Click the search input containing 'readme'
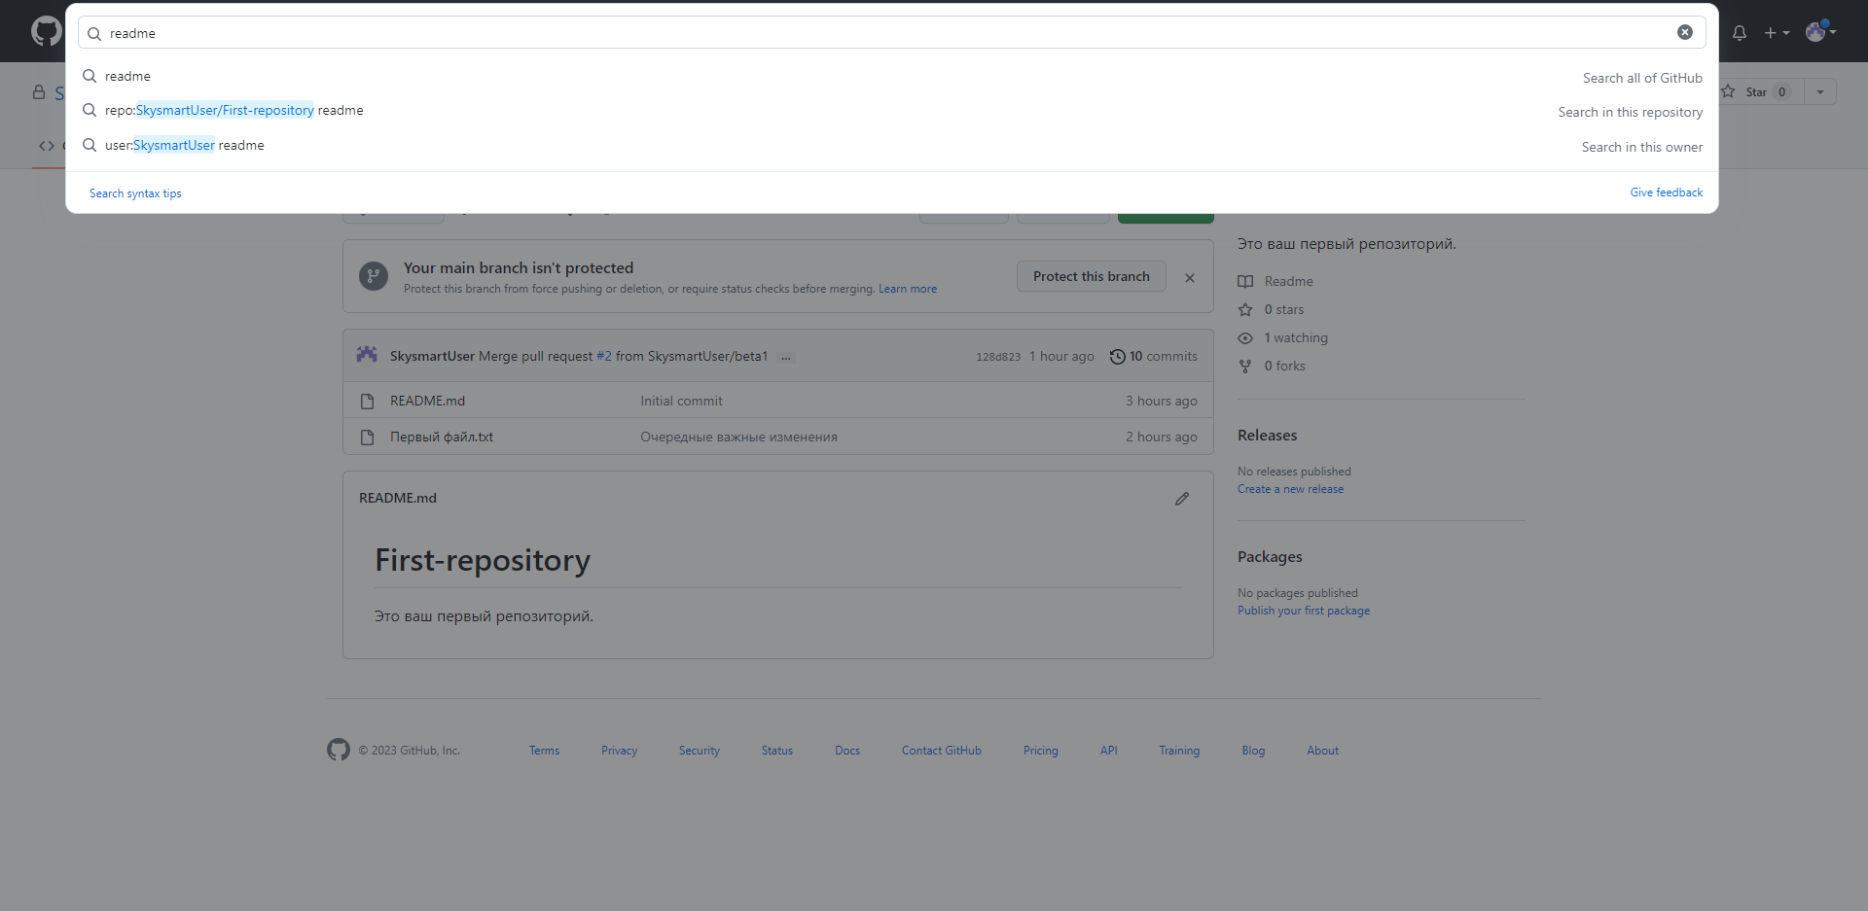This screenshot has width=1868, height=911. coord(891,32)
